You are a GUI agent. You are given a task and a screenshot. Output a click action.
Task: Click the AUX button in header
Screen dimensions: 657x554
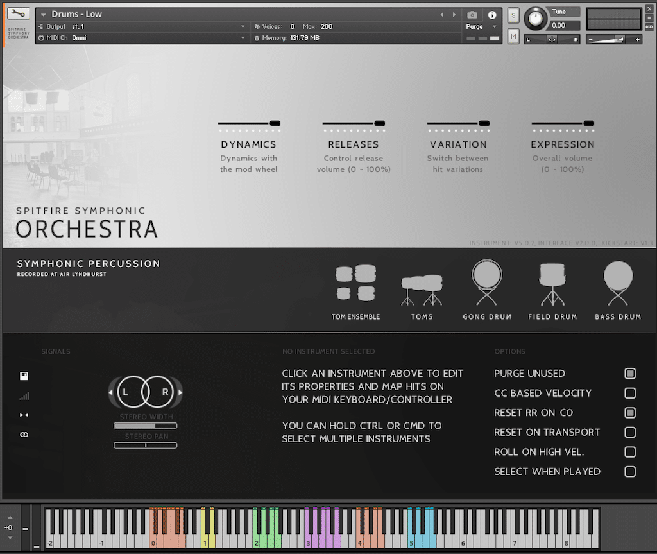click(649, 27)
